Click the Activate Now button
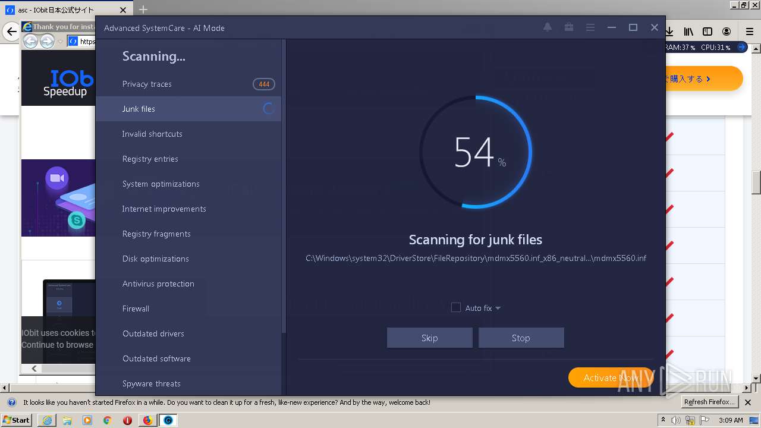This screenshot has width=761, height=428. tap(611, 377)
